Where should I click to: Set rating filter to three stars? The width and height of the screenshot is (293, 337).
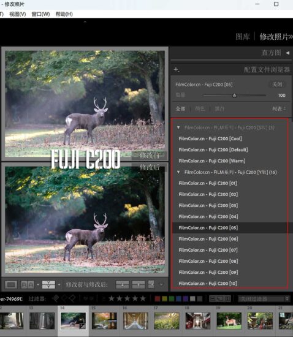(127, 298)
